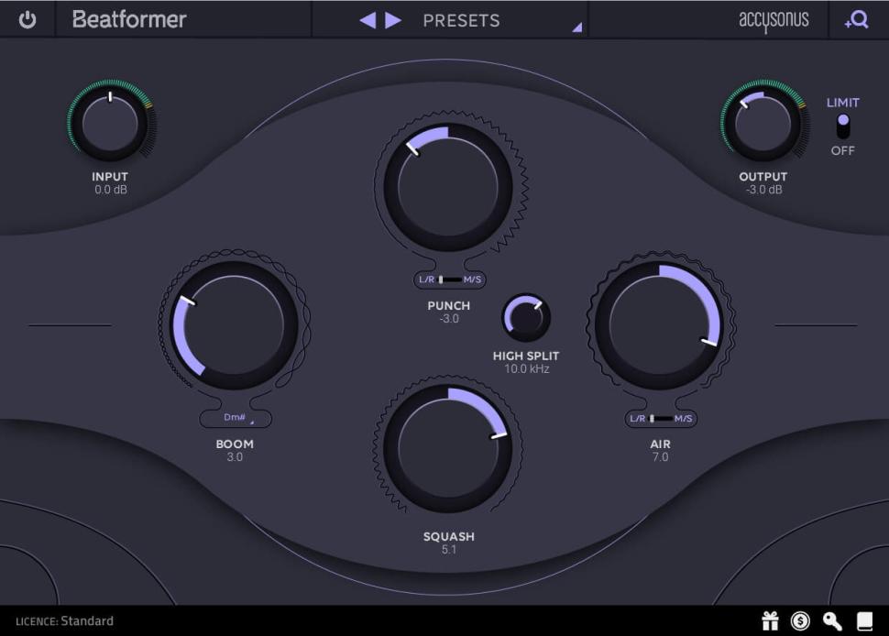Click the Beatformer title label
Screen dimensions: 889x636
128,19
